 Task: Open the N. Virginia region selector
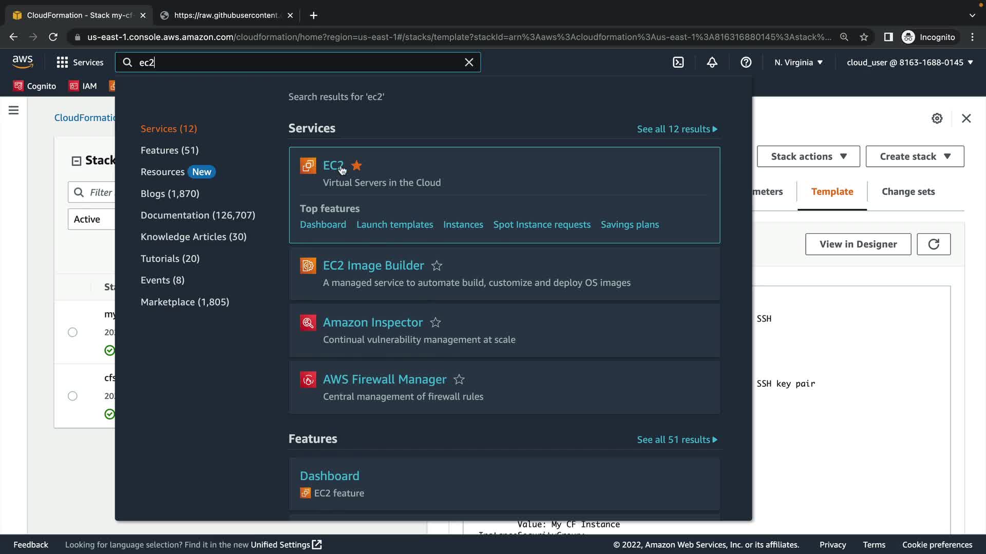pos(798,62)
